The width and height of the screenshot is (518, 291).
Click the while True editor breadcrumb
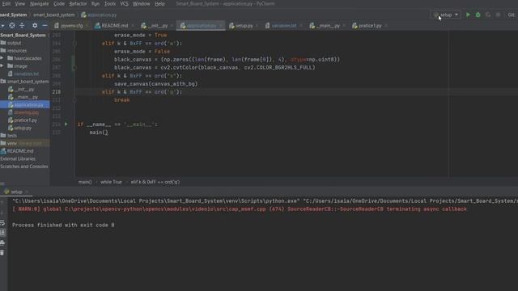click(111, 182)
